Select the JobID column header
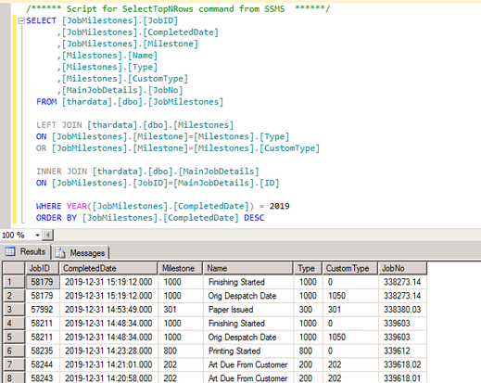The image size is (481, 383). [42, 268]
